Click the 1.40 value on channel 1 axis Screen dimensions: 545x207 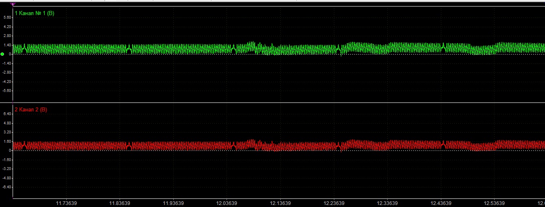(x=7, y=45)
